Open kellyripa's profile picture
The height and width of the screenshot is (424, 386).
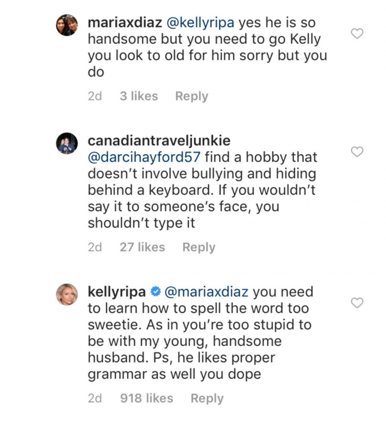point(67,294)
